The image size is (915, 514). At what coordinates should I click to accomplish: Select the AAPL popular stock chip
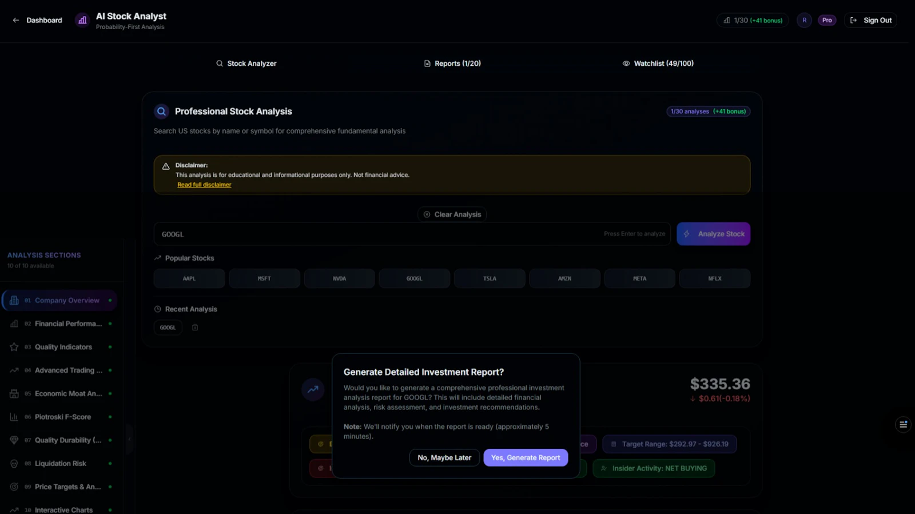[189, 278]
